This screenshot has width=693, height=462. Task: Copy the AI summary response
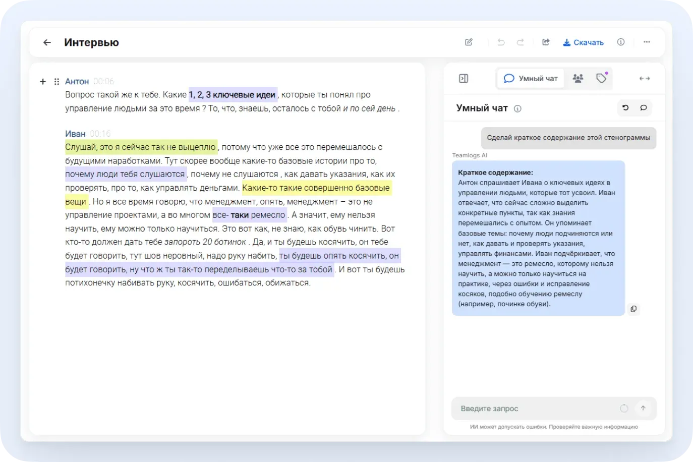(633, 309)
